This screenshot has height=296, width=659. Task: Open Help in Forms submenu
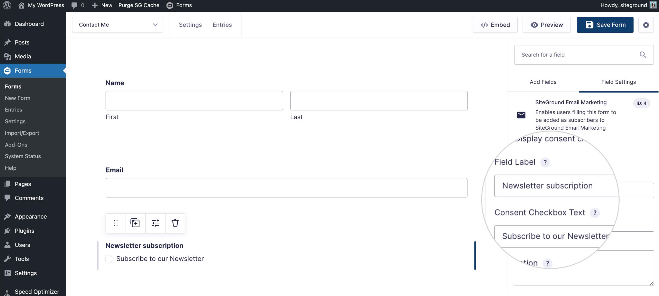[x=11, y=168]
